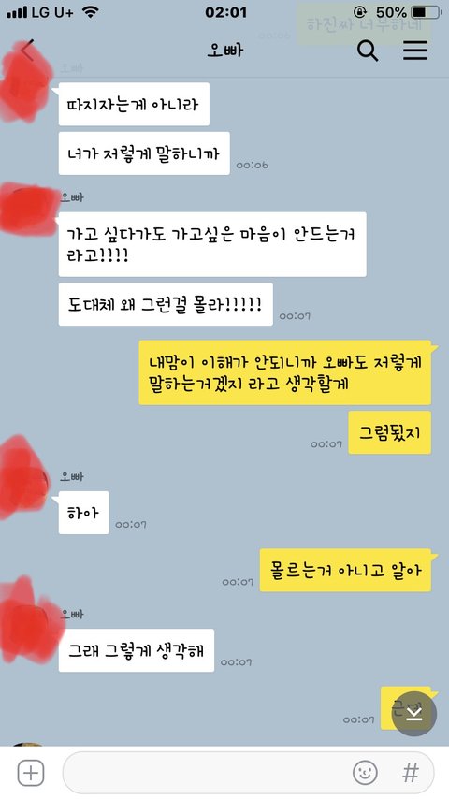This screenshot has width=449, height=799.
Task: Tap the 너가 저렇게 말하니까 message bubble
Action: click(144, 153)
